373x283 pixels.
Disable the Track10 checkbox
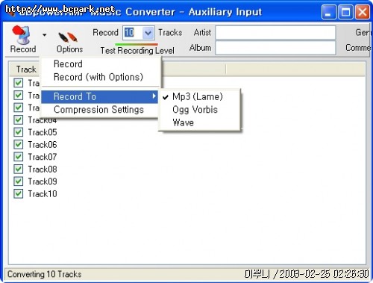click(x=19, y=193)
